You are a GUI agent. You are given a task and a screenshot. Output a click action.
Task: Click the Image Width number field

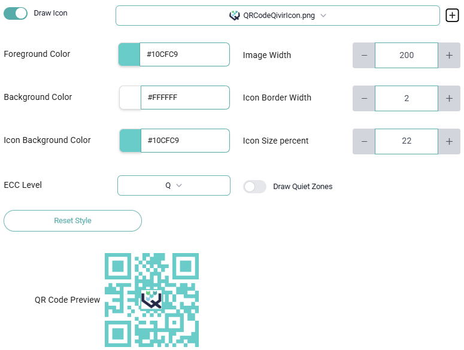pos(407,55)
